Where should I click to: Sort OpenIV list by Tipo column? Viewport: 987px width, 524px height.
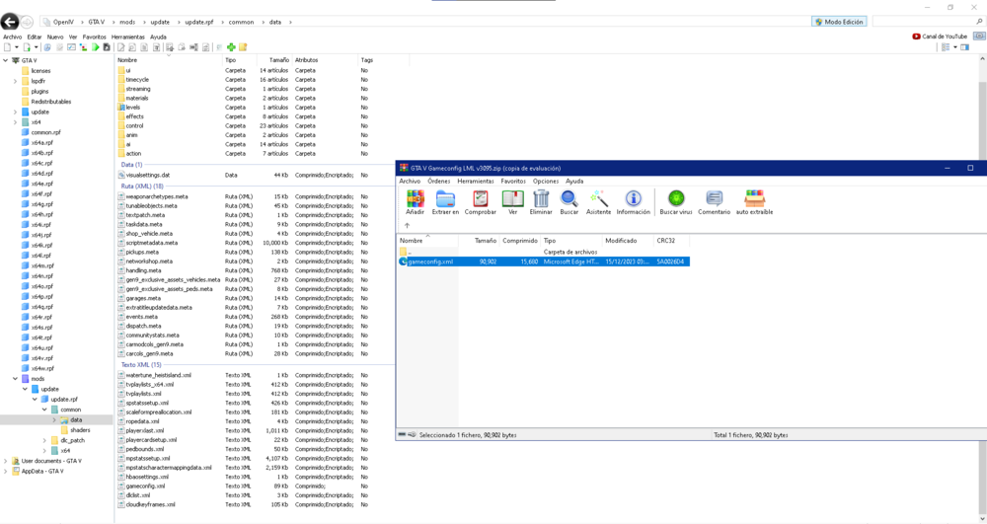point(230,60)
